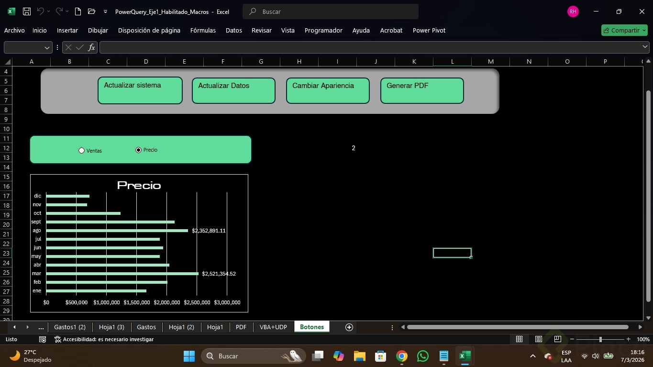Select the column L header
The width and height of the screenshot is (653, 367).
click(452, 61)
